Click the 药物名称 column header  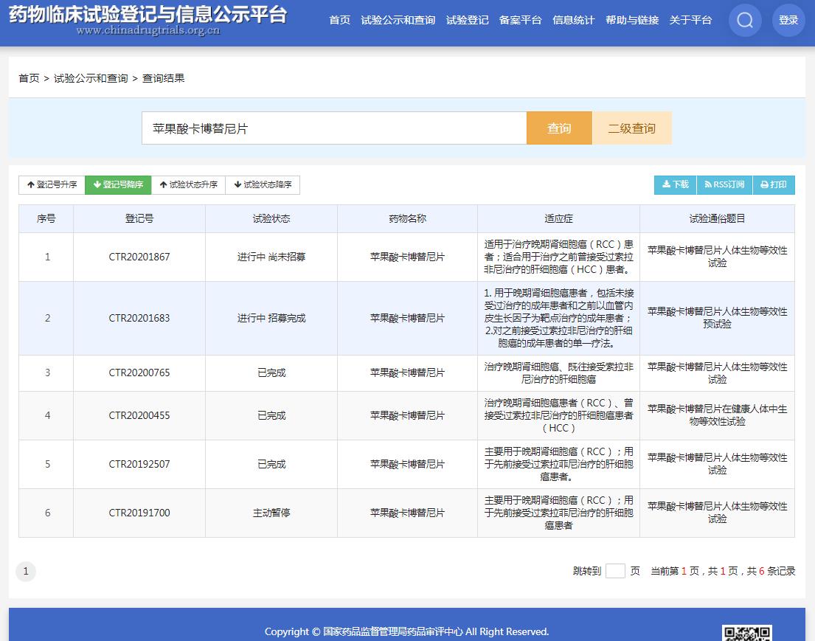407,219
